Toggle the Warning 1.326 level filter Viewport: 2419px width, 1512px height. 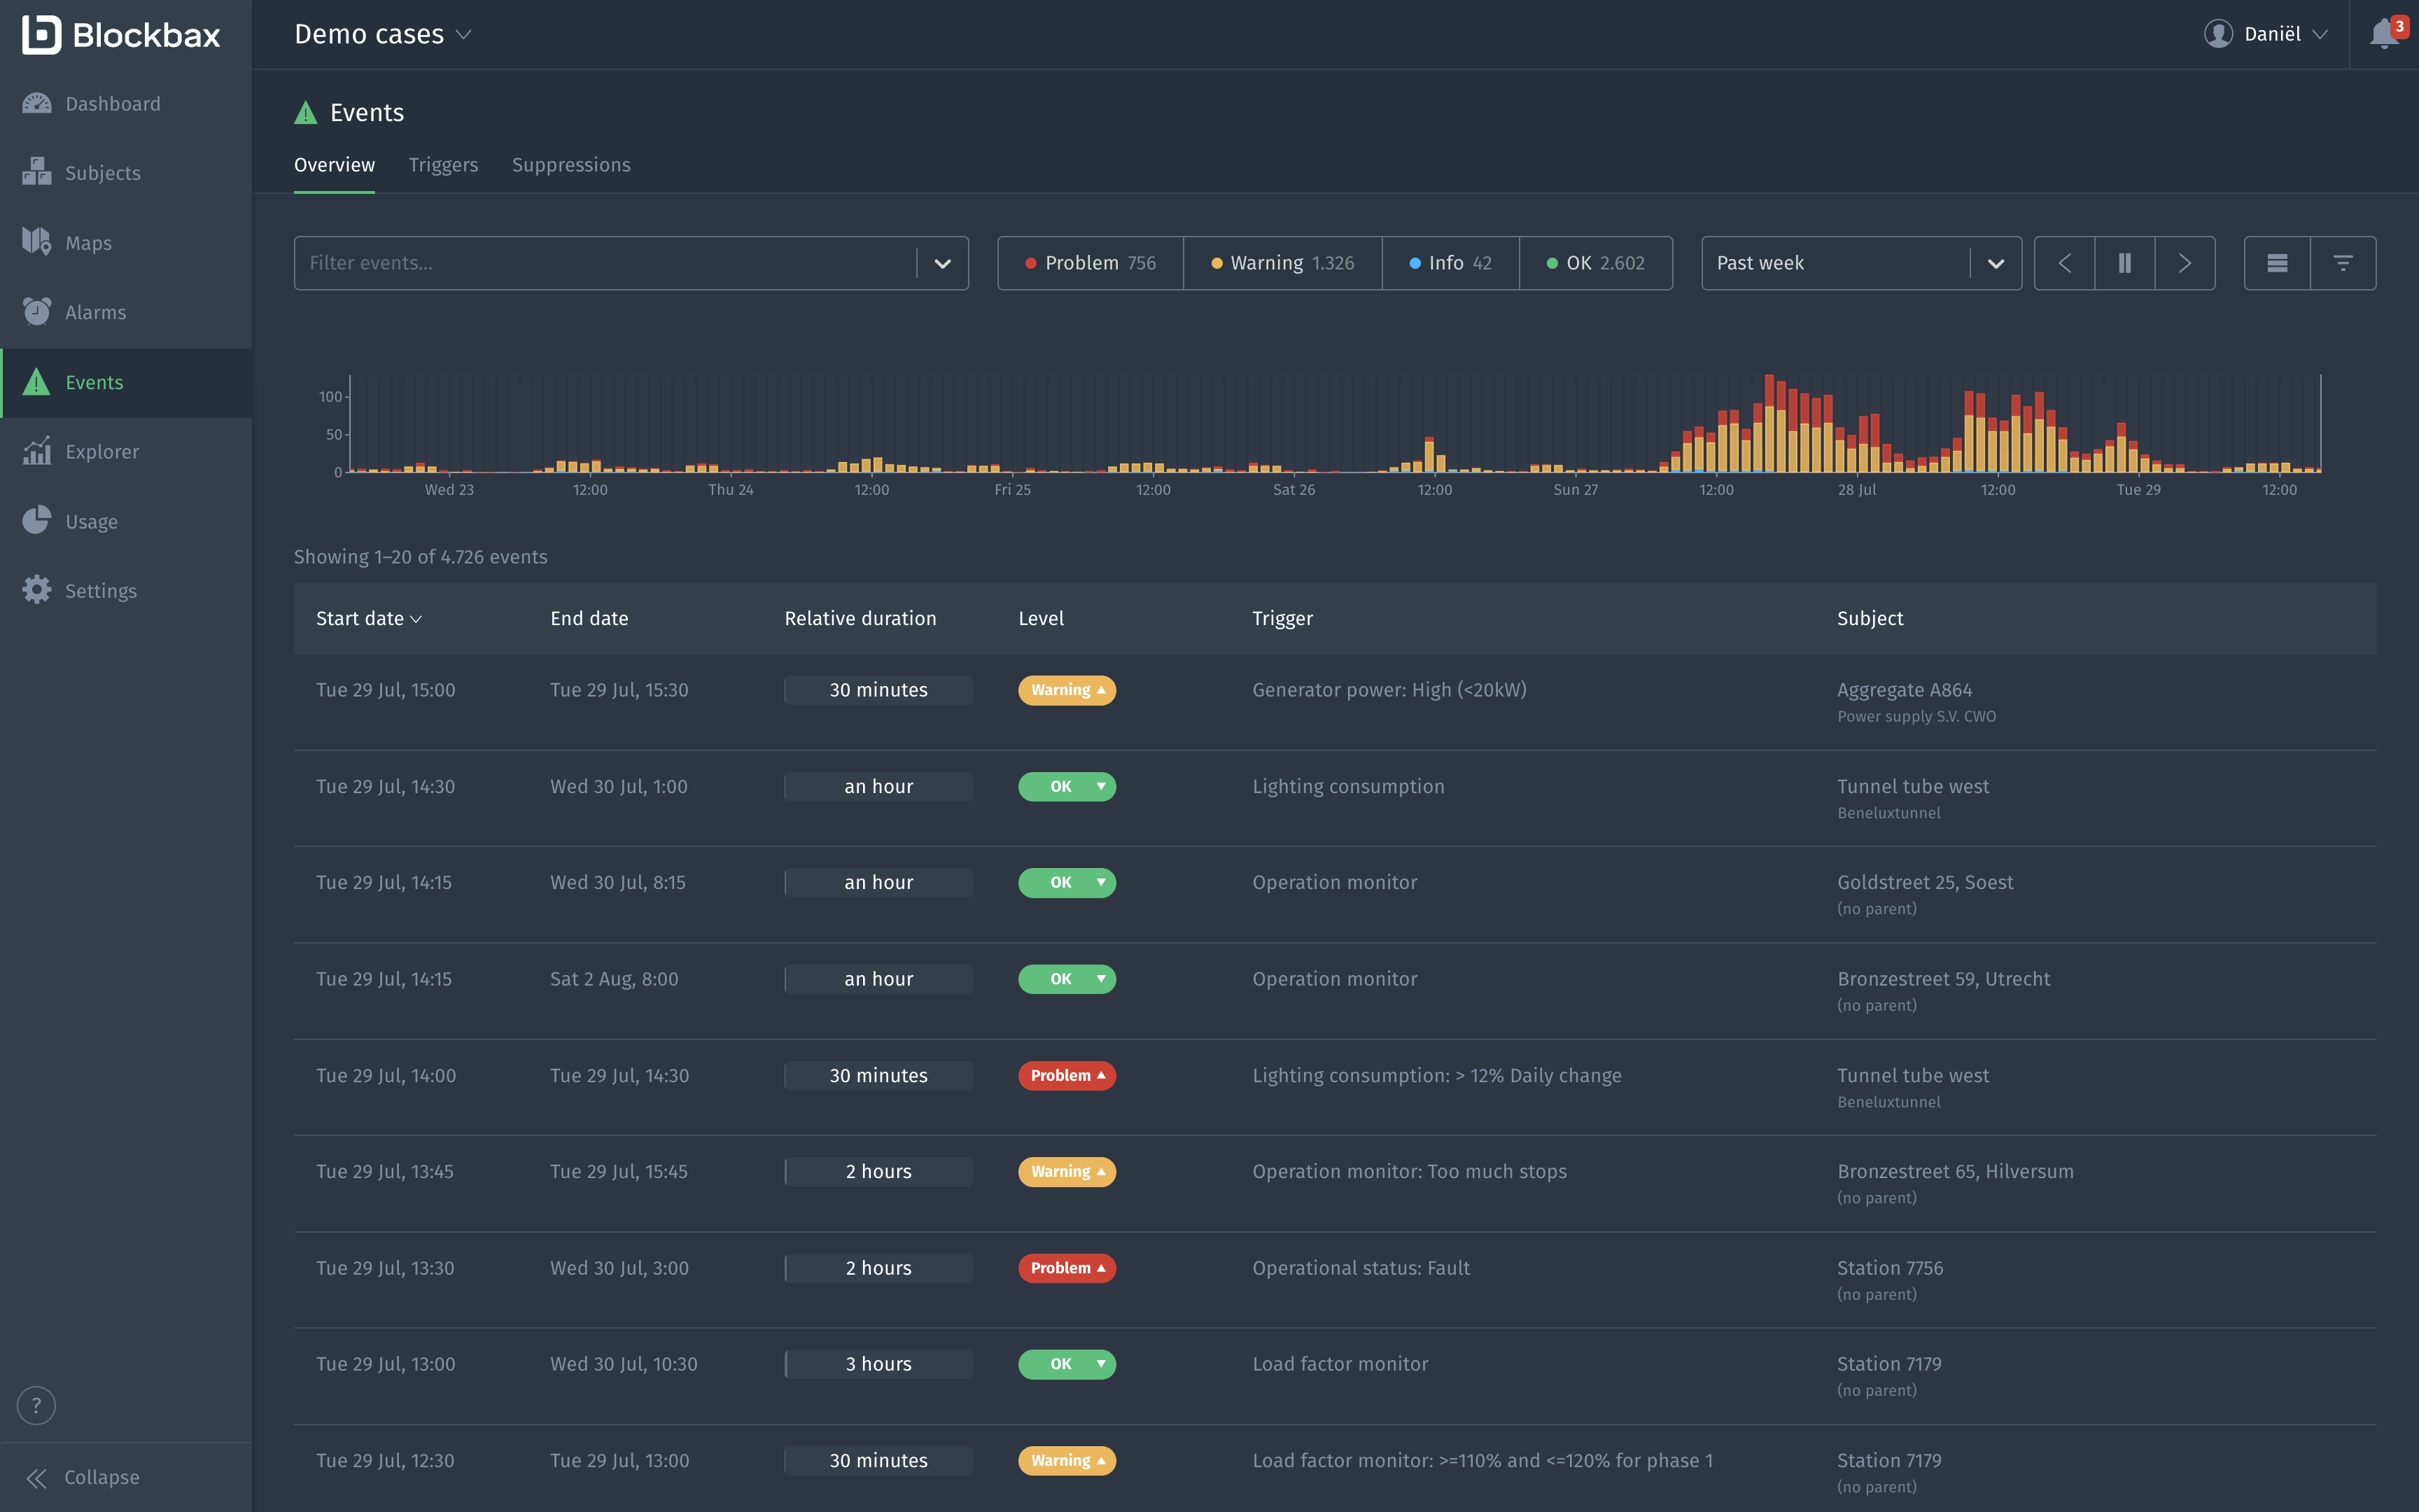(1282, 262)
